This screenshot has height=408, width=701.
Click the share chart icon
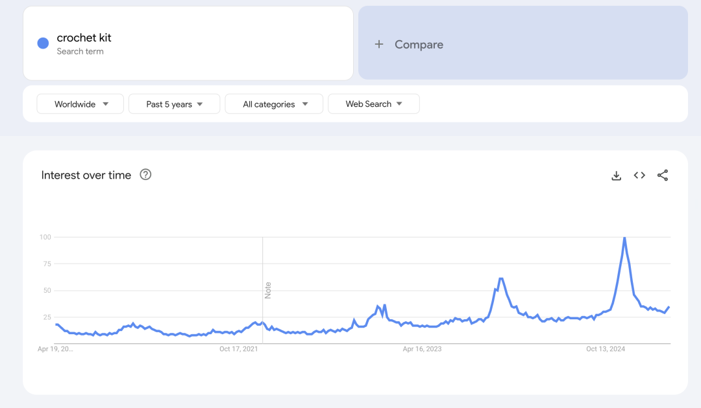click(x=663, y=176)
